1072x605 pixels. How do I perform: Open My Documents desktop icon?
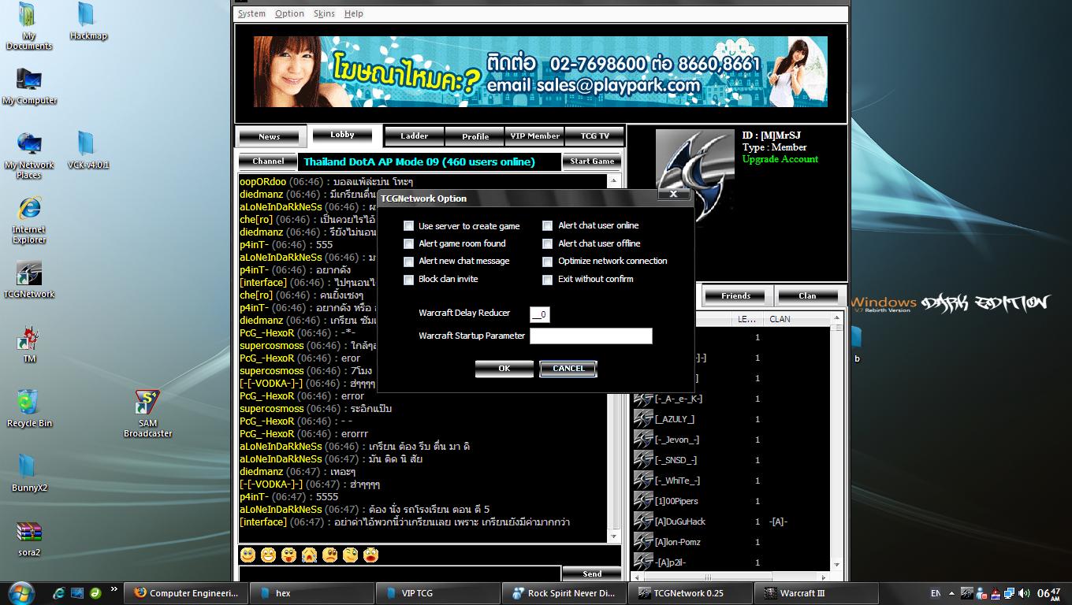28,27
